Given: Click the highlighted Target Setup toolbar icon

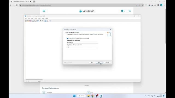Looking at the screenshot, I should [45, 21].
